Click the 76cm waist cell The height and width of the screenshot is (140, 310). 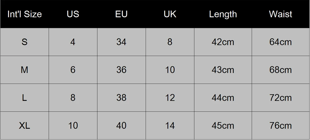(281, 125)
